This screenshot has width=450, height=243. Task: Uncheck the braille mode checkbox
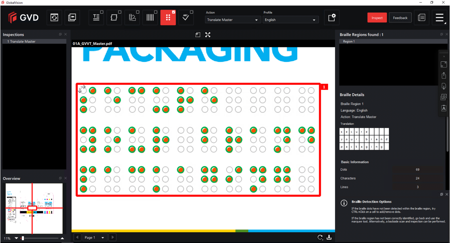[174, 12]
